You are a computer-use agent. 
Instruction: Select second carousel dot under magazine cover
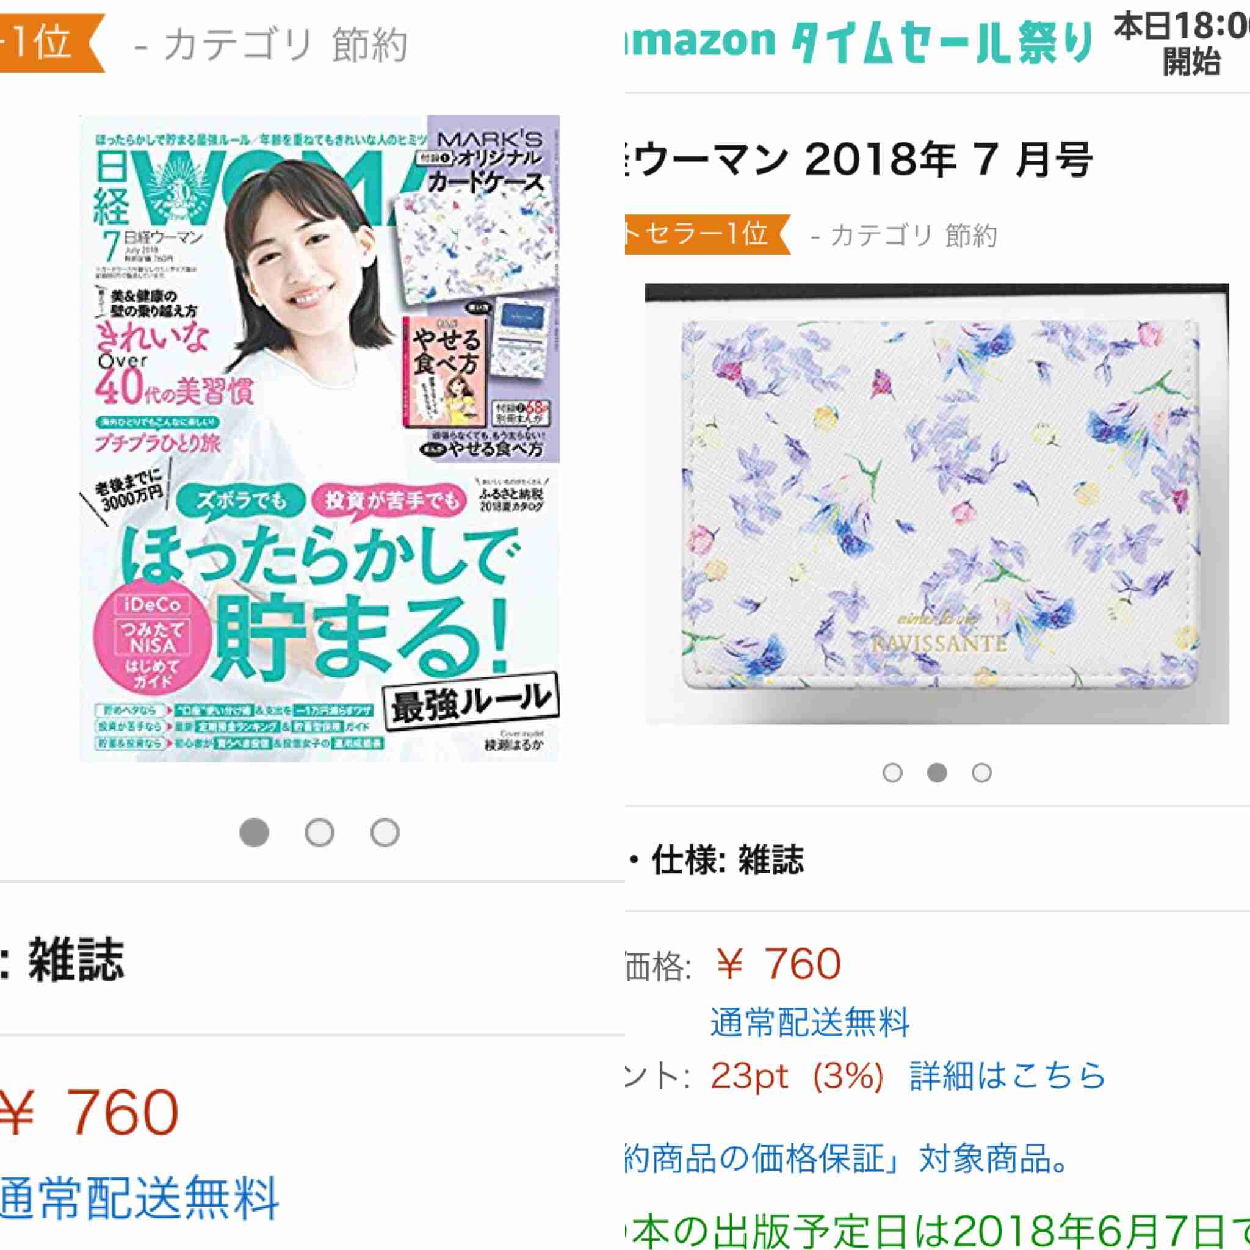(x=320, y=832)
